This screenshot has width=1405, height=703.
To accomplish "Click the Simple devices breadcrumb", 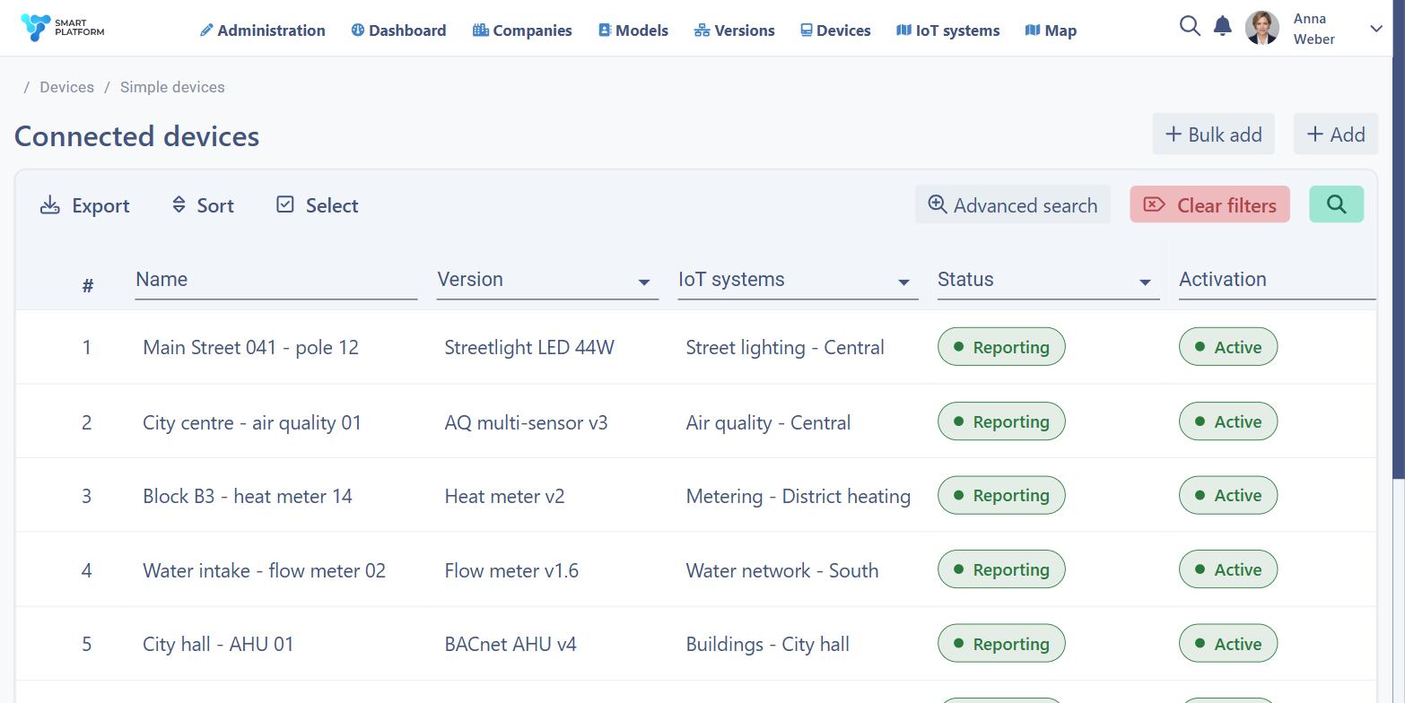I will [172, 87].
